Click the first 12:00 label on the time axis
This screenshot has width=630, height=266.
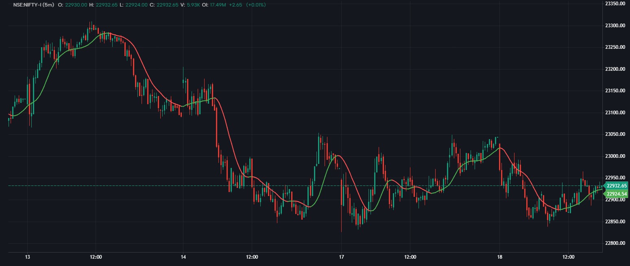(95, 257)
